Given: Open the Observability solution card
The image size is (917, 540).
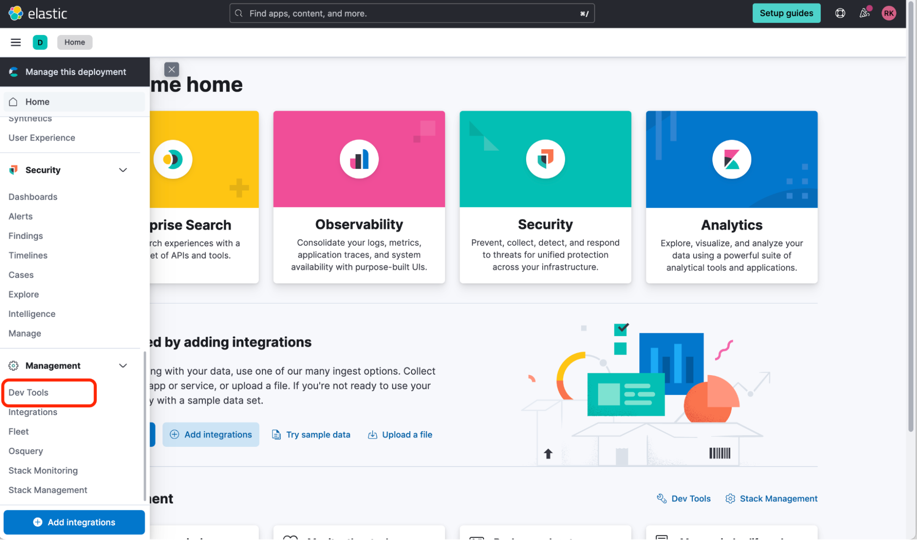Looking at the screenshot, I should pos(359,197).
